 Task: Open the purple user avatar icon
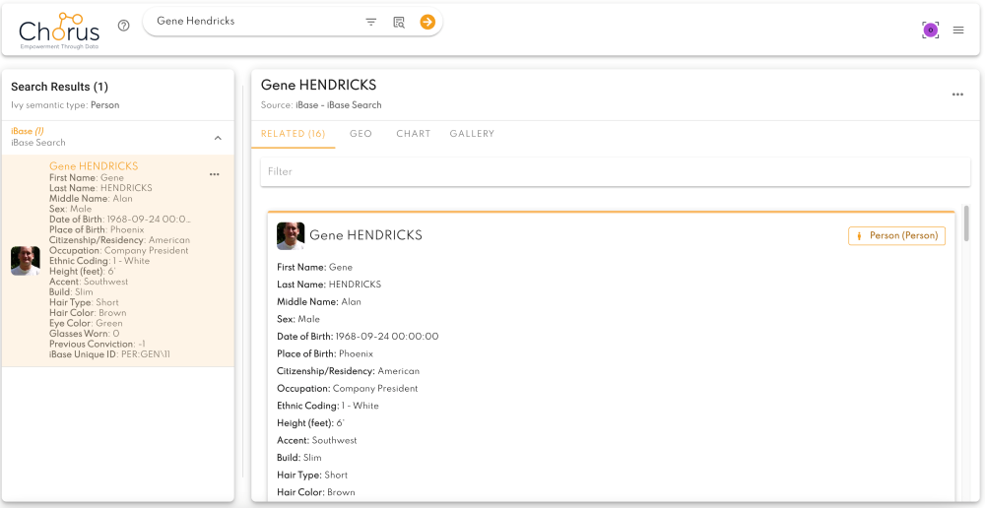click(x=931, y=30)
